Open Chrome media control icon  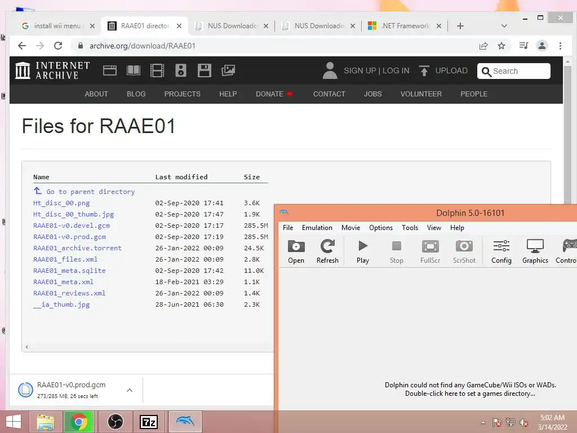pyautogui.click(x=523, y=46)
